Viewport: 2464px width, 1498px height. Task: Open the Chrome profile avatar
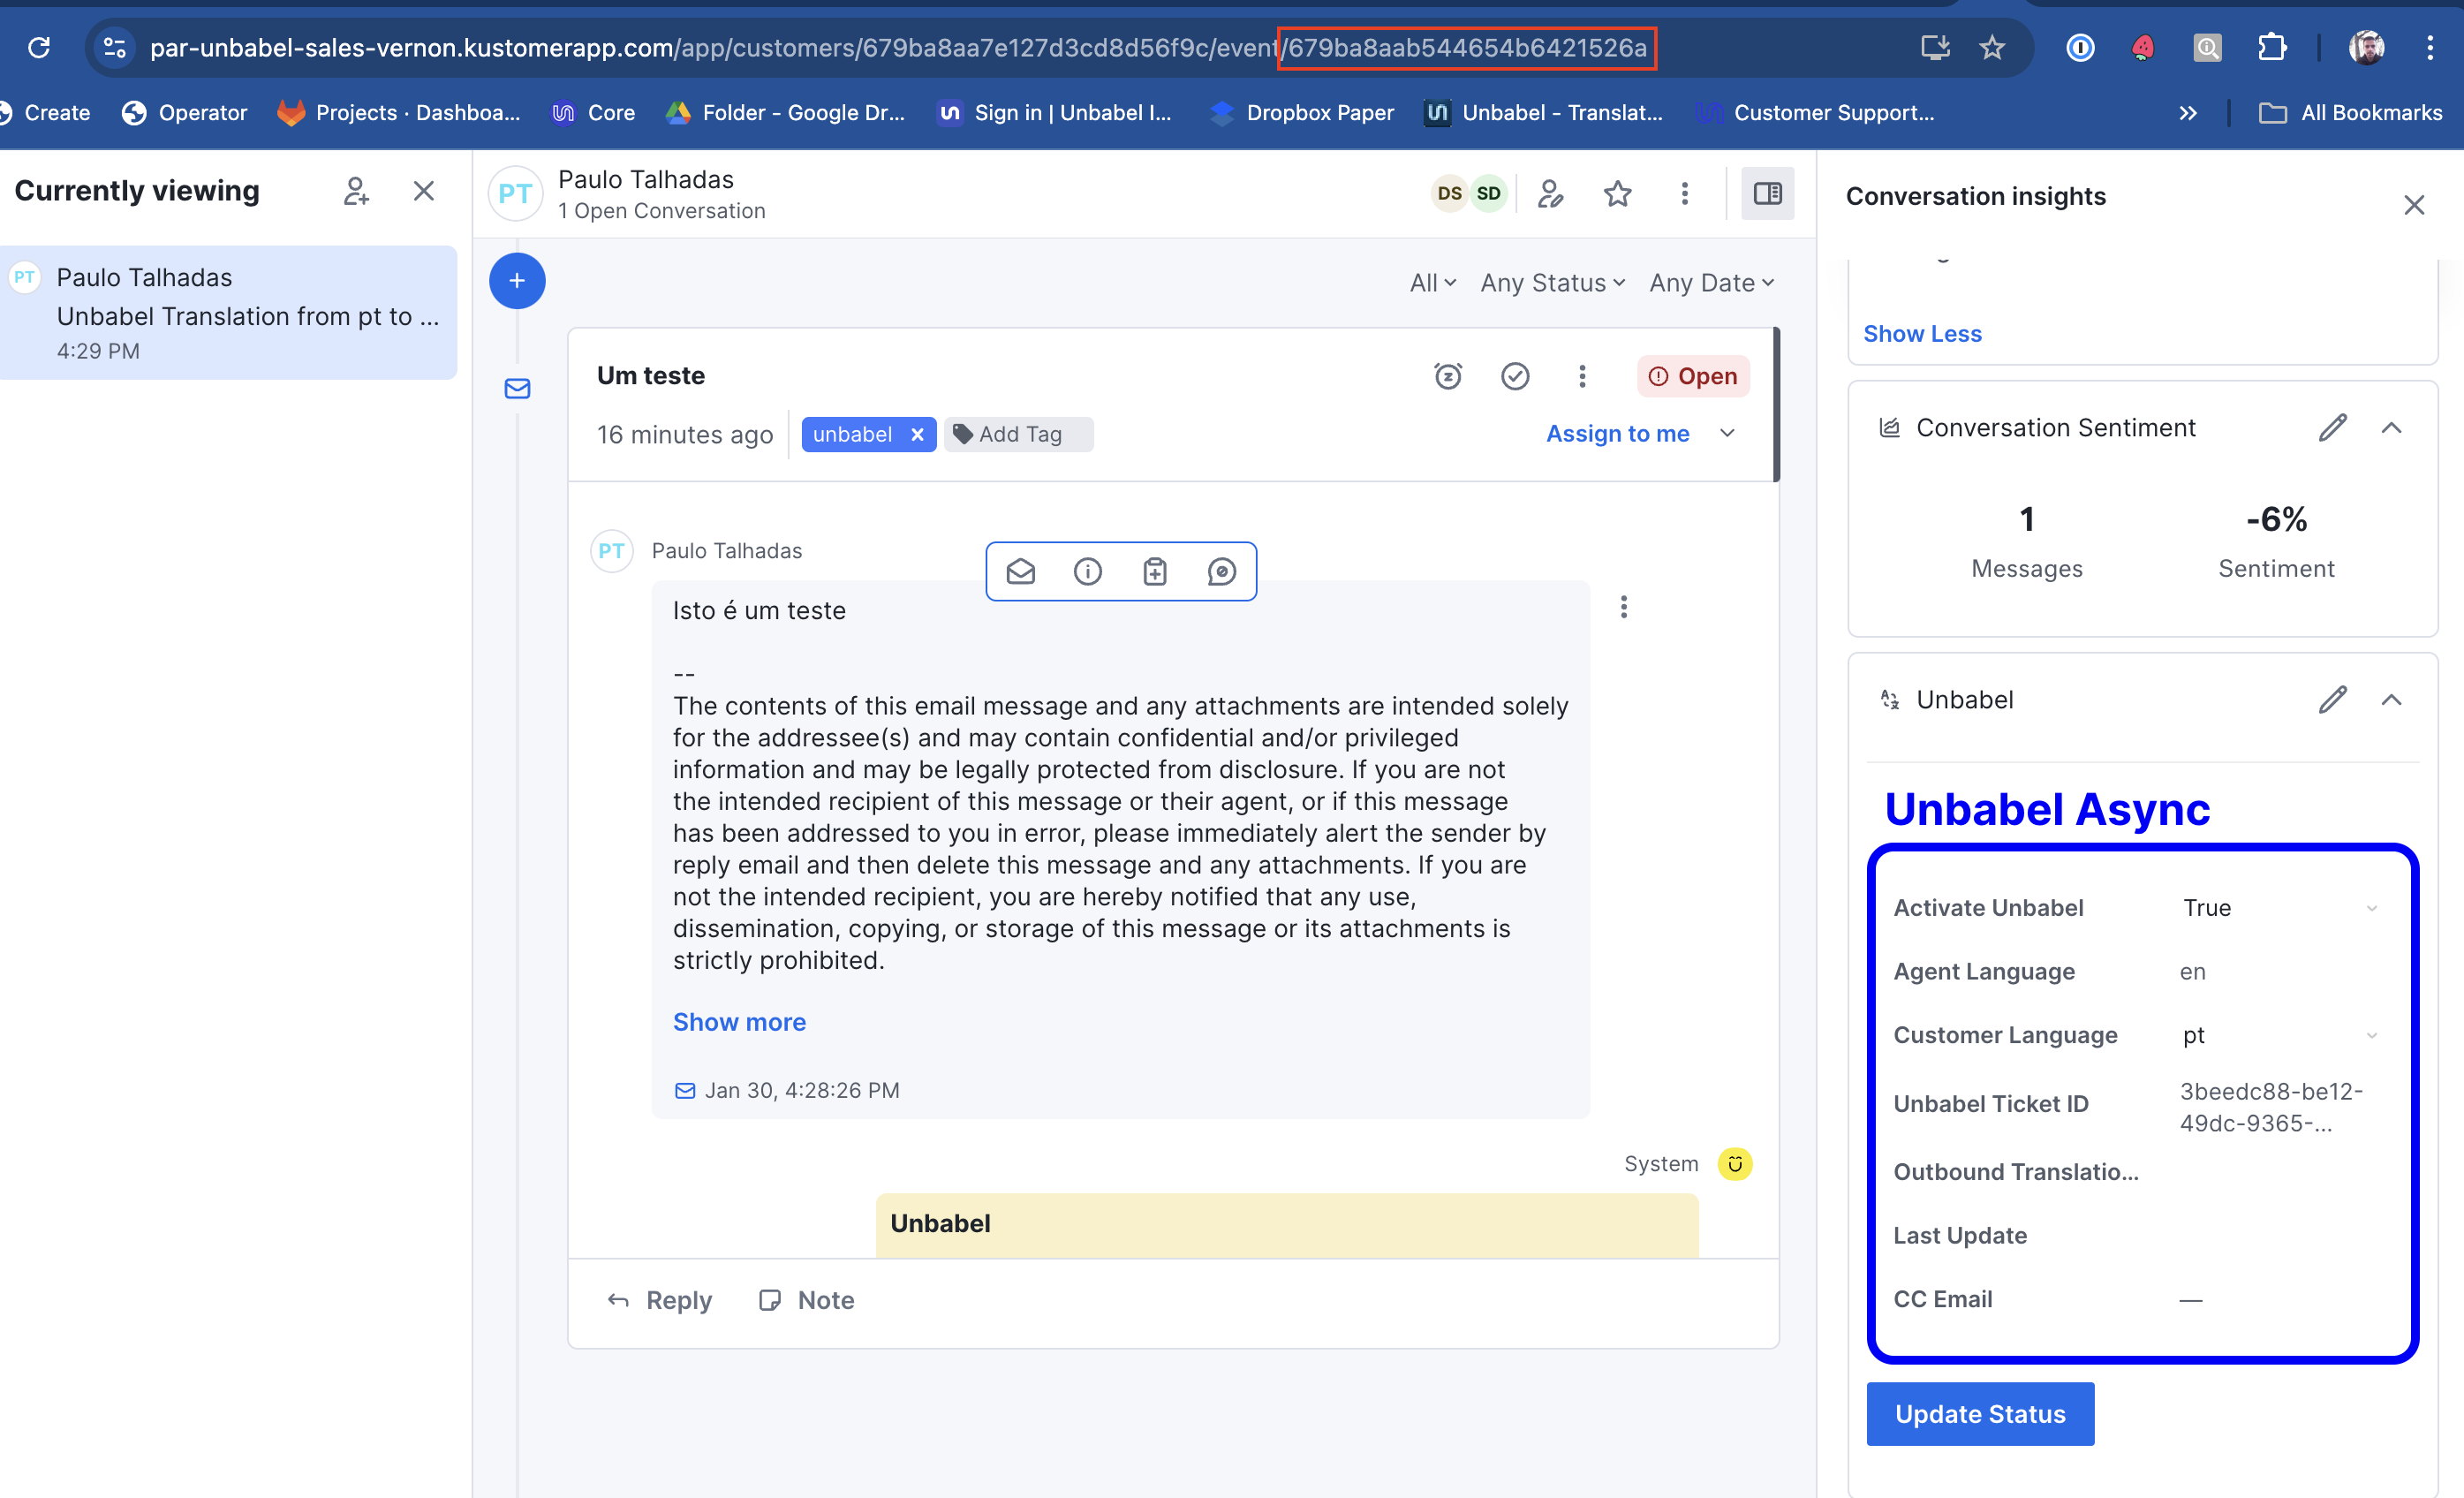2367,47
